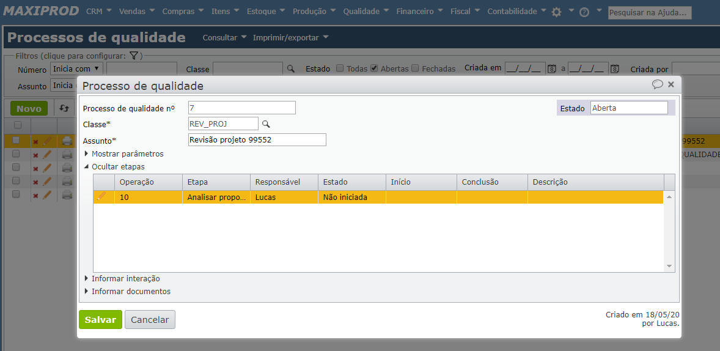Select the 'Lucas' responsible cell
Image resolution: width=720 pixels, height=351 pixels.
tap(284, 197)
